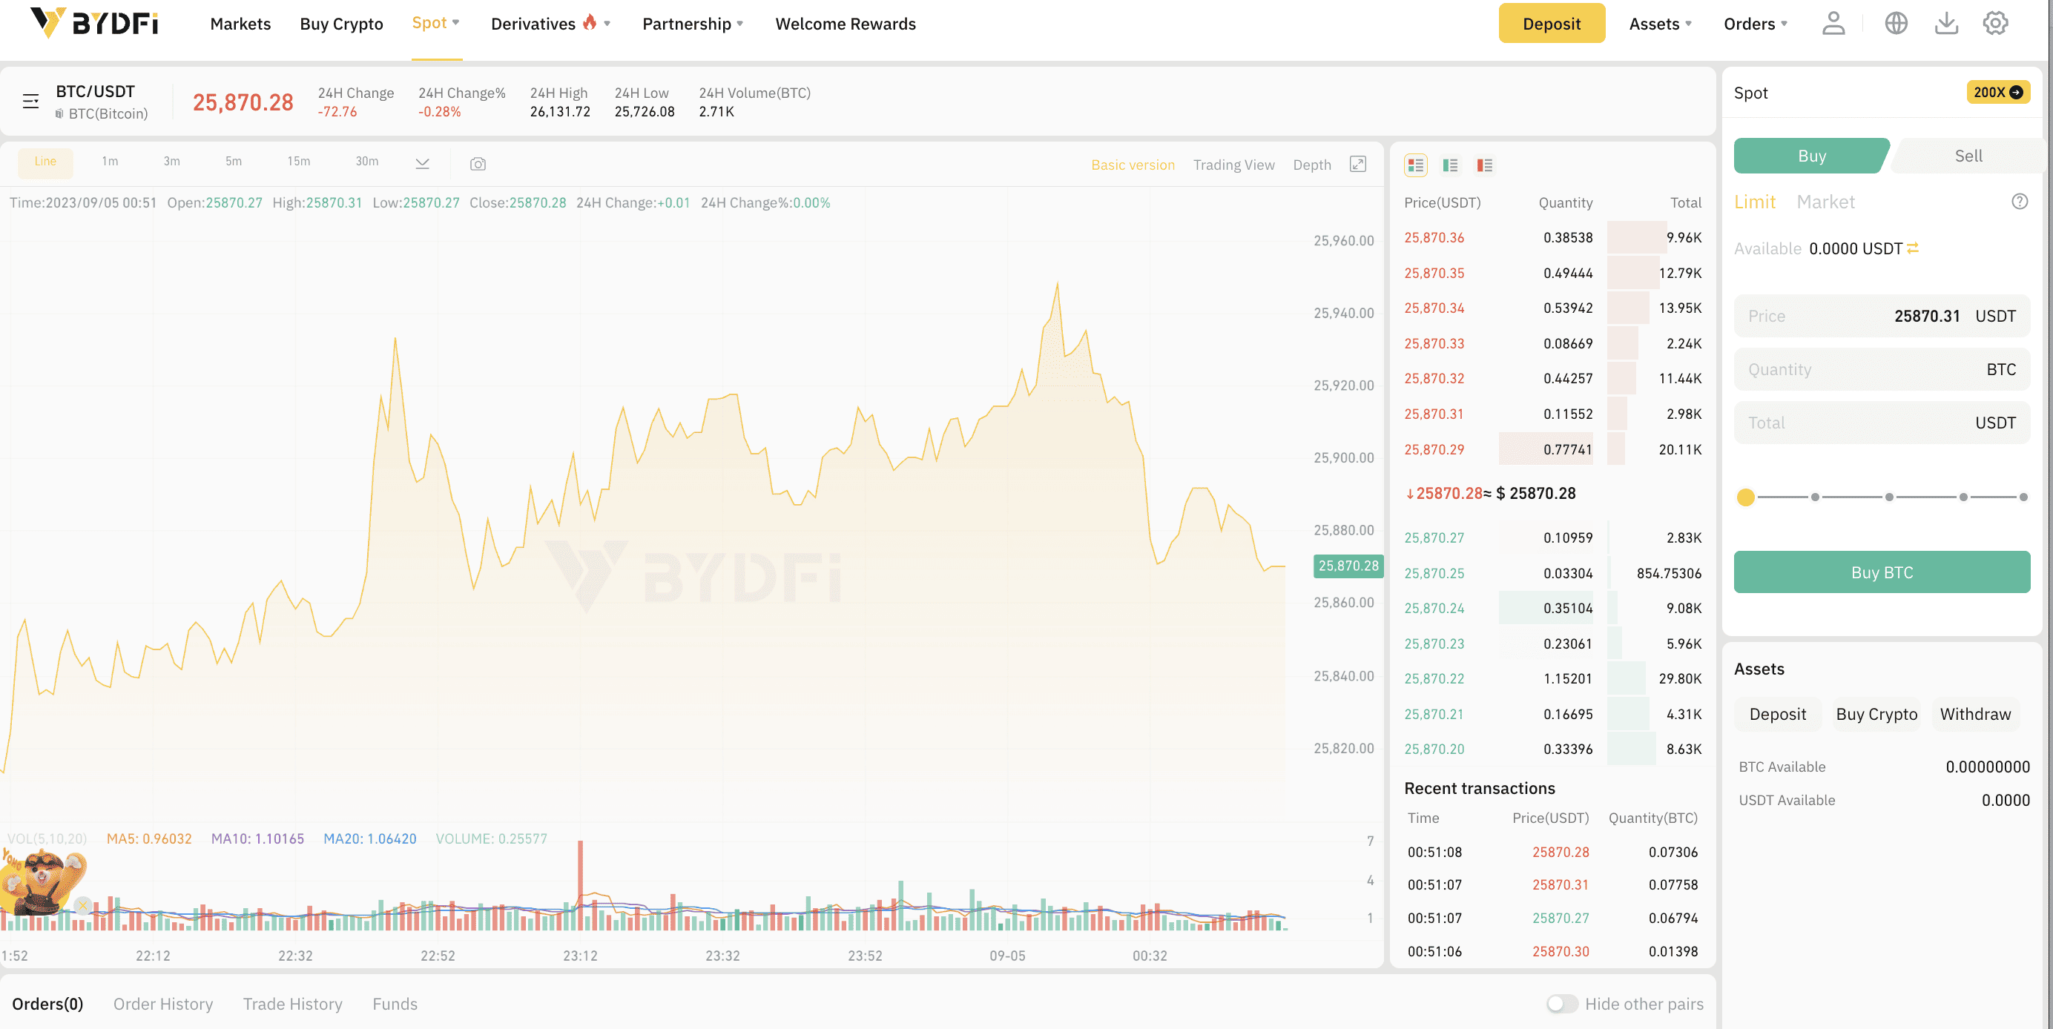Click the chart screenshot camera icon
Screen dimensions: 2053x1029
click(x=478, y=164)
